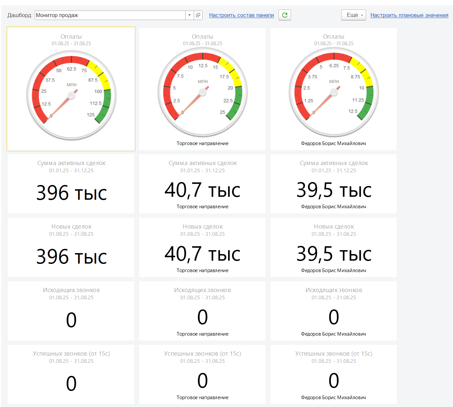Click title Новых сделок in Торговое направление column

pos(203,227)
